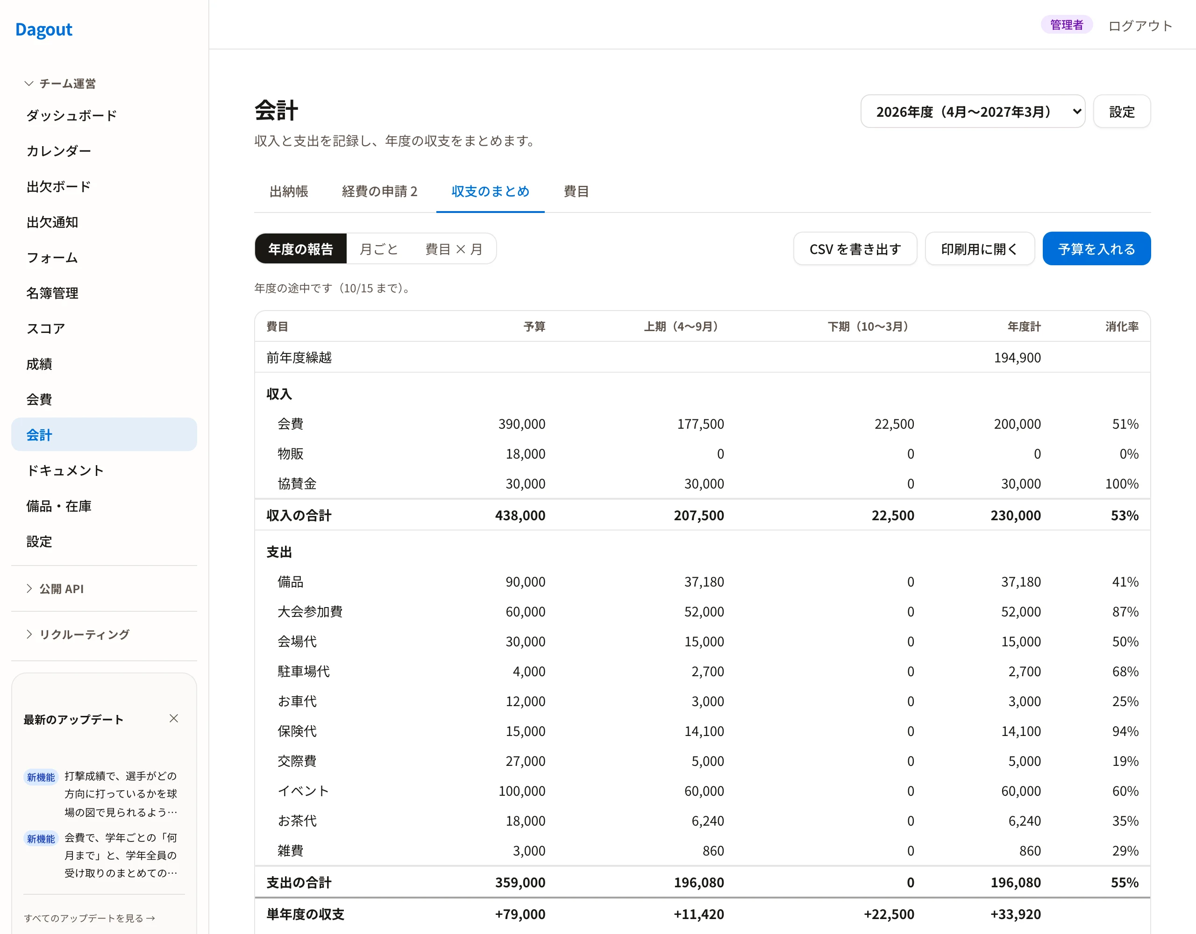Open 備品・在庫 in the sidebar

104,506
